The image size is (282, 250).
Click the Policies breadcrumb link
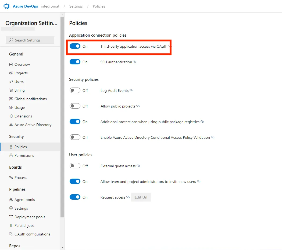pyautogui.click(x=99, y=6)
